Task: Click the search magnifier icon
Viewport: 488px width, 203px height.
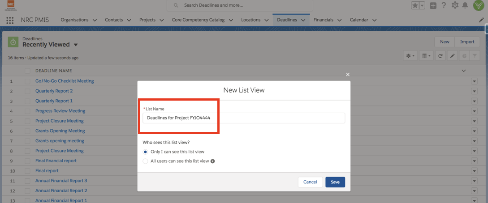Action: click(176, 5)
